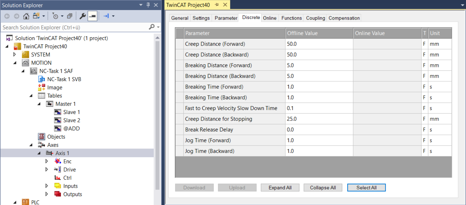Click the Offline Value column header
Viewport: 466px width, 205px height.
pyautogui.click(x=319, y=33)
